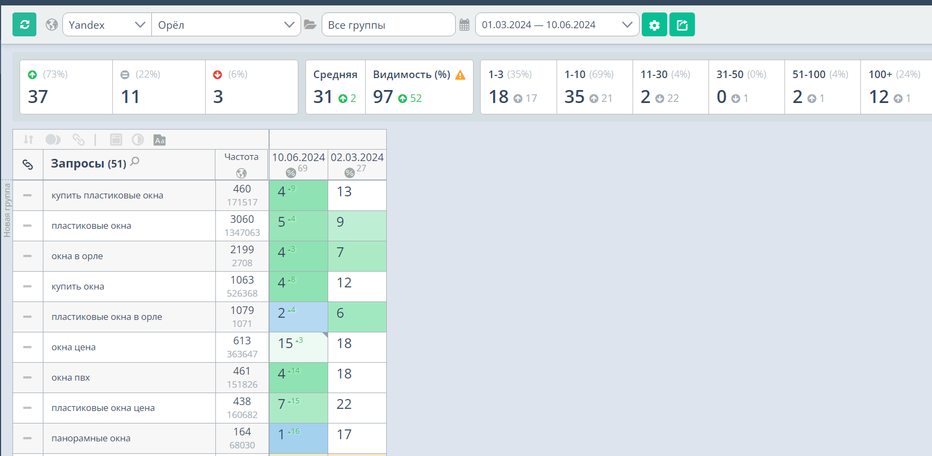Click the dropped positions card showing 3
Viewport: 932px width, 456px height.
point(252,87)
